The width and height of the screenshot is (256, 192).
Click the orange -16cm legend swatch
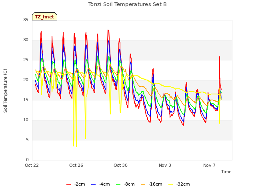143,185
